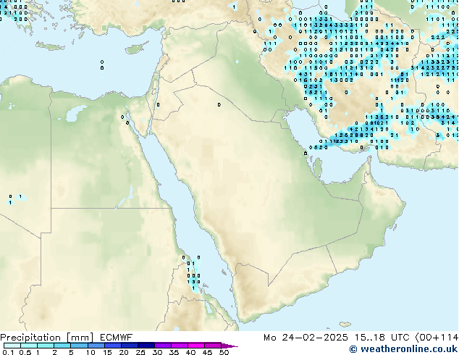Click the 1–2 mm legend swatch

pos(46,346)
